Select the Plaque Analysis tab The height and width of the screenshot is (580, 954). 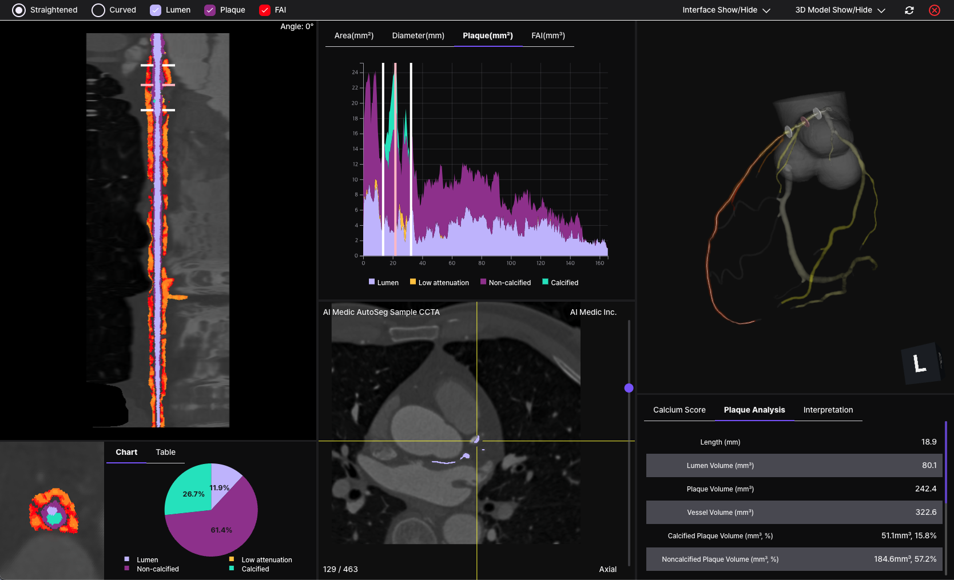pos(754,410)
